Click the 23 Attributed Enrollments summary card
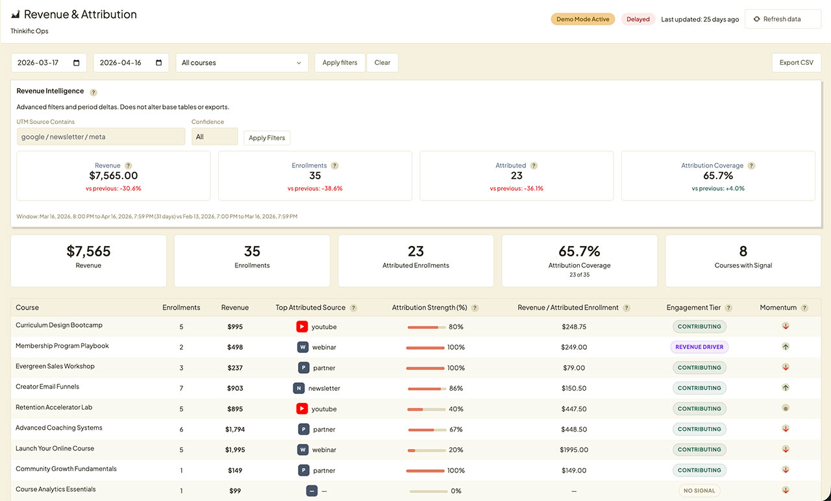This screenshot has width=831, height=501. tap(415, 261)
